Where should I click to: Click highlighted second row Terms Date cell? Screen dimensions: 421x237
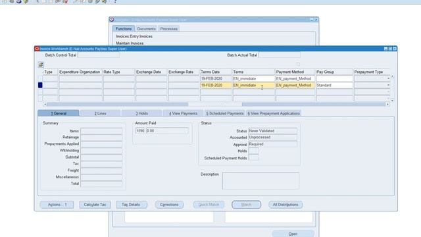tap(216, 85)
